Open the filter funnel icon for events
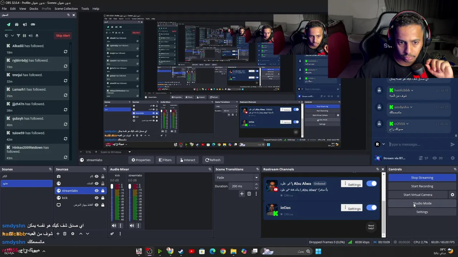458x257 pixels. click(x=18, y=36)
